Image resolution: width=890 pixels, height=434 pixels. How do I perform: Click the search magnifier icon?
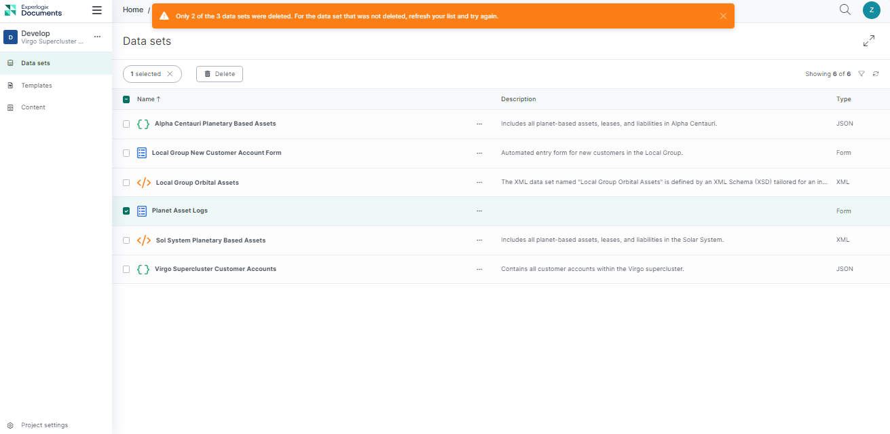pyautogui.click(x=845, y=10)
